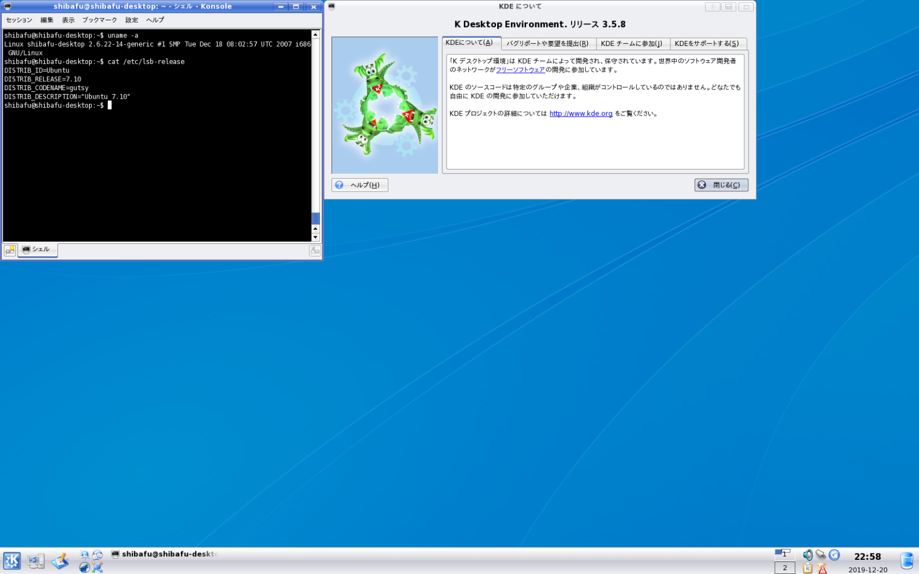Click the new session icon in Konsole
The height and width of the screenshot is (574, 919).
(10, 250)
